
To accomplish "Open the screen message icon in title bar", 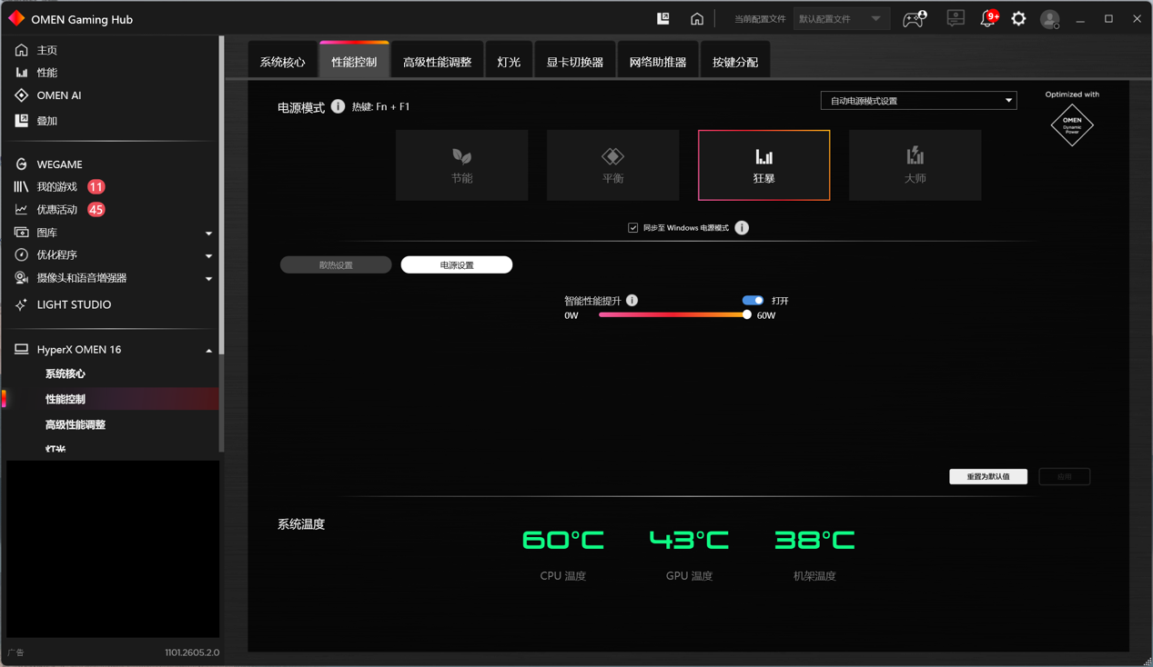I will [x=956, y=18].
